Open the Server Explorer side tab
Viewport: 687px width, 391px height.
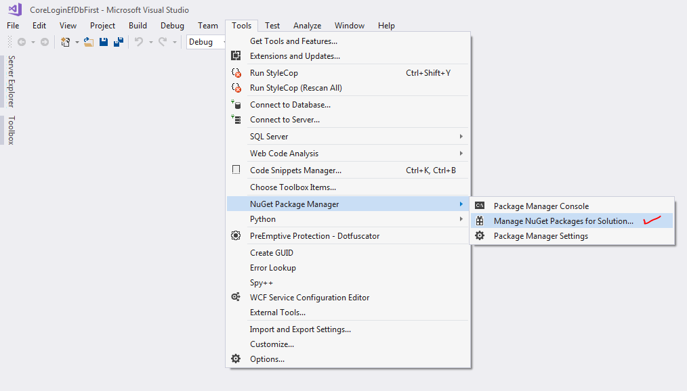(x=11, y=81)
